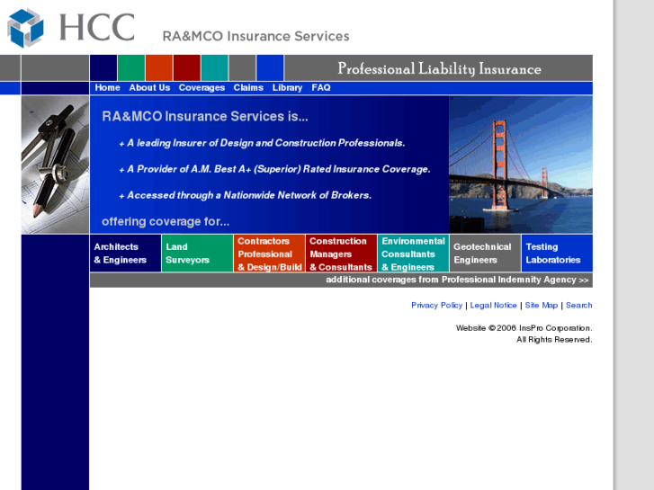Click the drafting compass and pencil image

tap(55, 165)
